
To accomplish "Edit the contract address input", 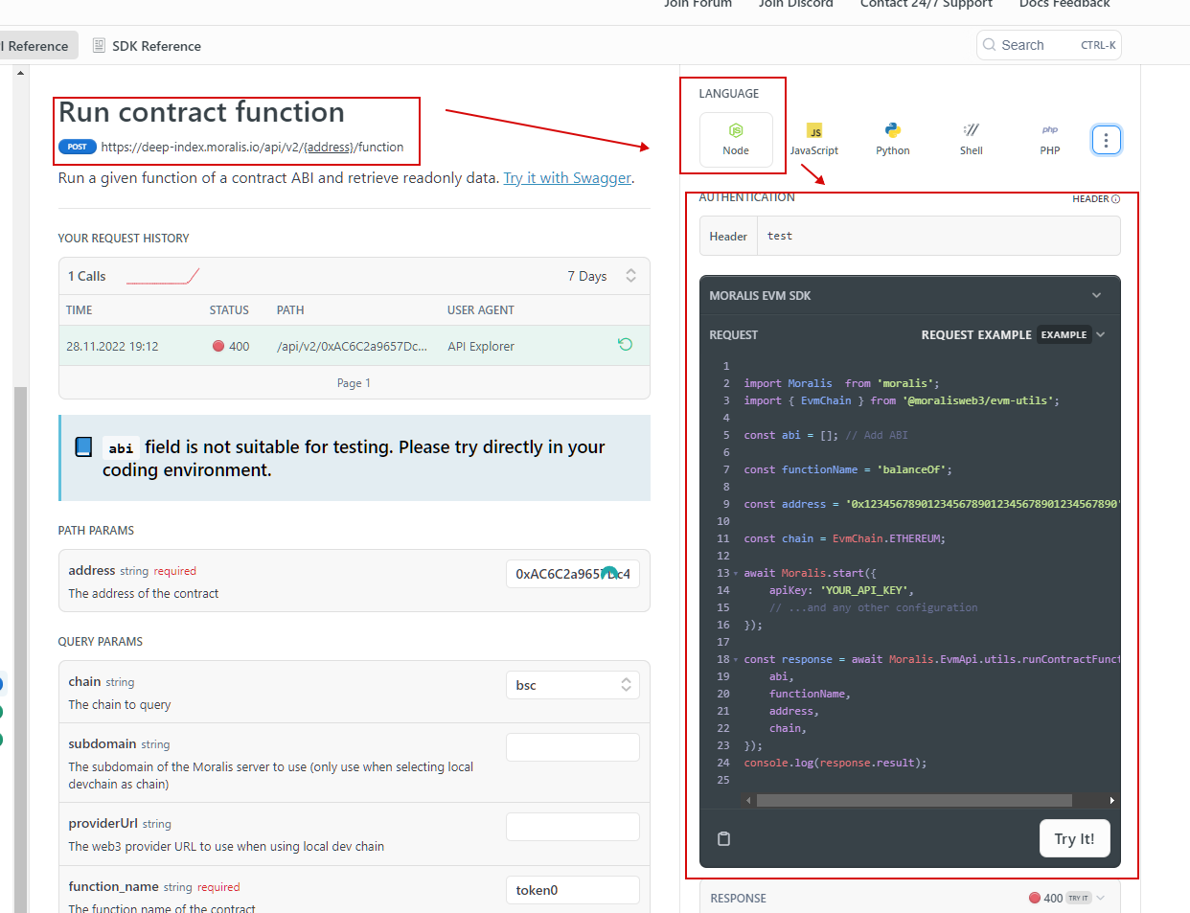I will click(572, 574).
